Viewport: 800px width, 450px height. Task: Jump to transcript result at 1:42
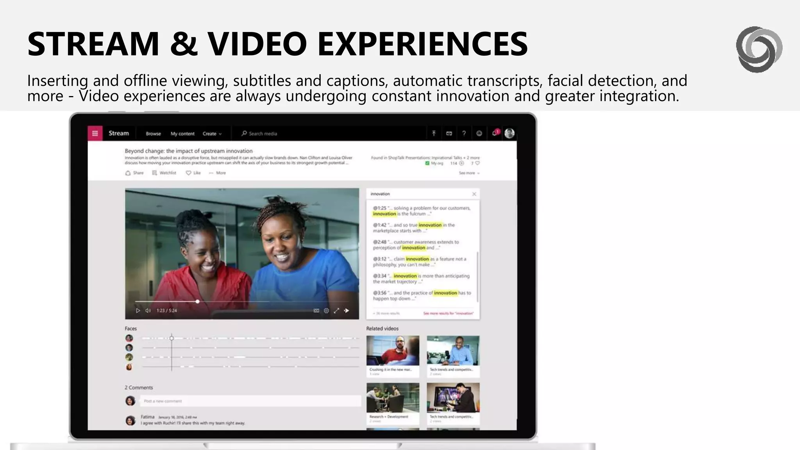click(414, 228)
